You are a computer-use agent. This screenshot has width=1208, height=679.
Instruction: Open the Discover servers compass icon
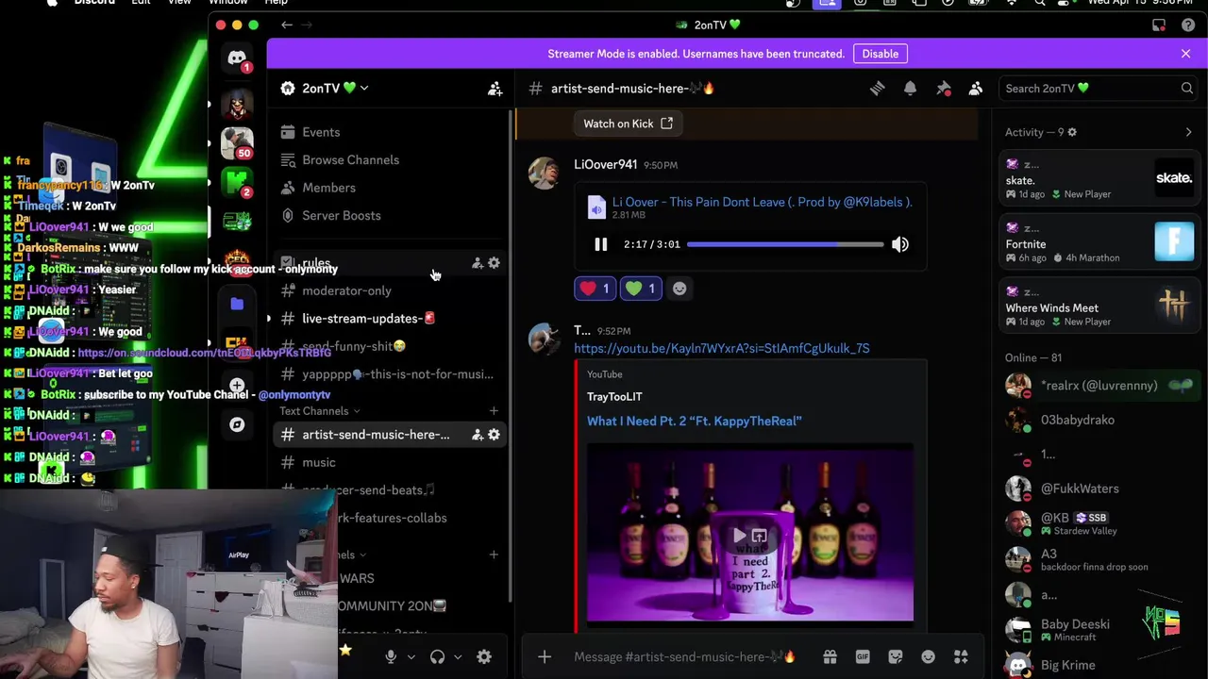tap(237, 424)
